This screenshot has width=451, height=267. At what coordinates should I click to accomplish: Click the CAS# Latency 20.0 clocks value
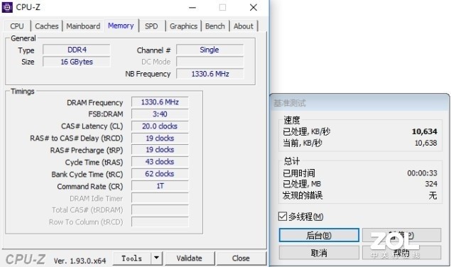160,126
